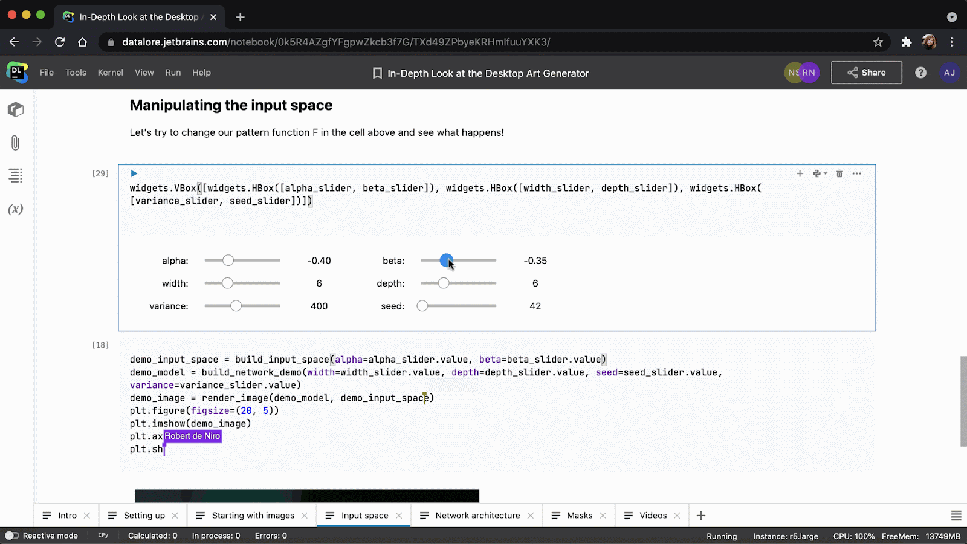Screen dimensions: 967x544
Task: Click the browser address bar URL
Action: tap(335, 42)
